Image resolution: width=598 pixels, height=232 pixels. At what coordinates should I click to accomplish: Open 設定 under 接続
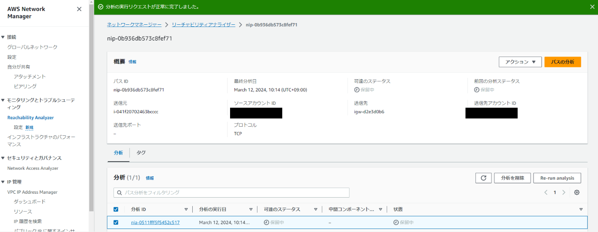[x=12, y=57]
